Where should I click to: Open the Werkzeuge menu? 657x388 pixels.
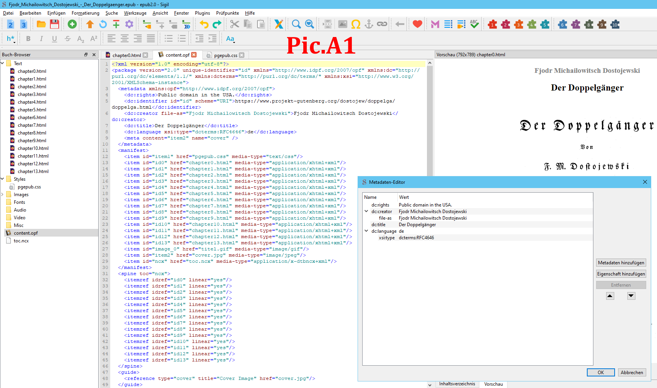click(135, 13)
